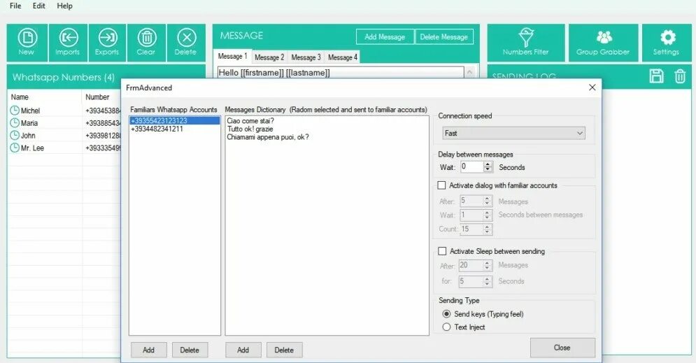Image resolution: width=696 pixels, height=363 pixels.
Task: Click Add under Messages Dictionary
Action: 243,350
